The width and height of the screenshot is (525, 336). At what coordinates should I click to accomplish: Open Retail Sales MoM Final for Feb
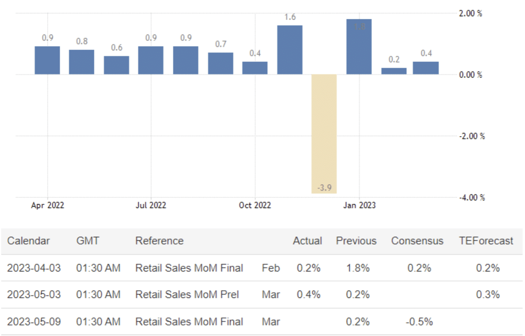(189, 268)
